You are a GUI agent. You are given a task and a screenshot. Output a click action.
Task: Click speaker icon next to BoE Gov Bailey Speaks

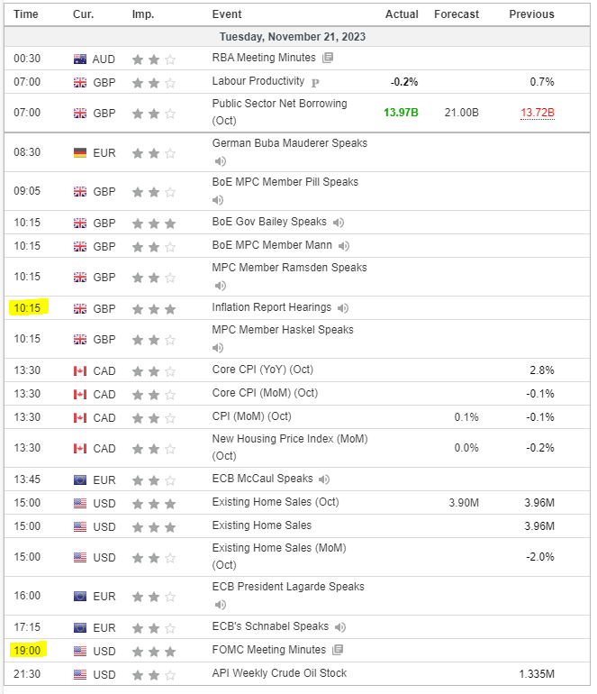point(339,222)
